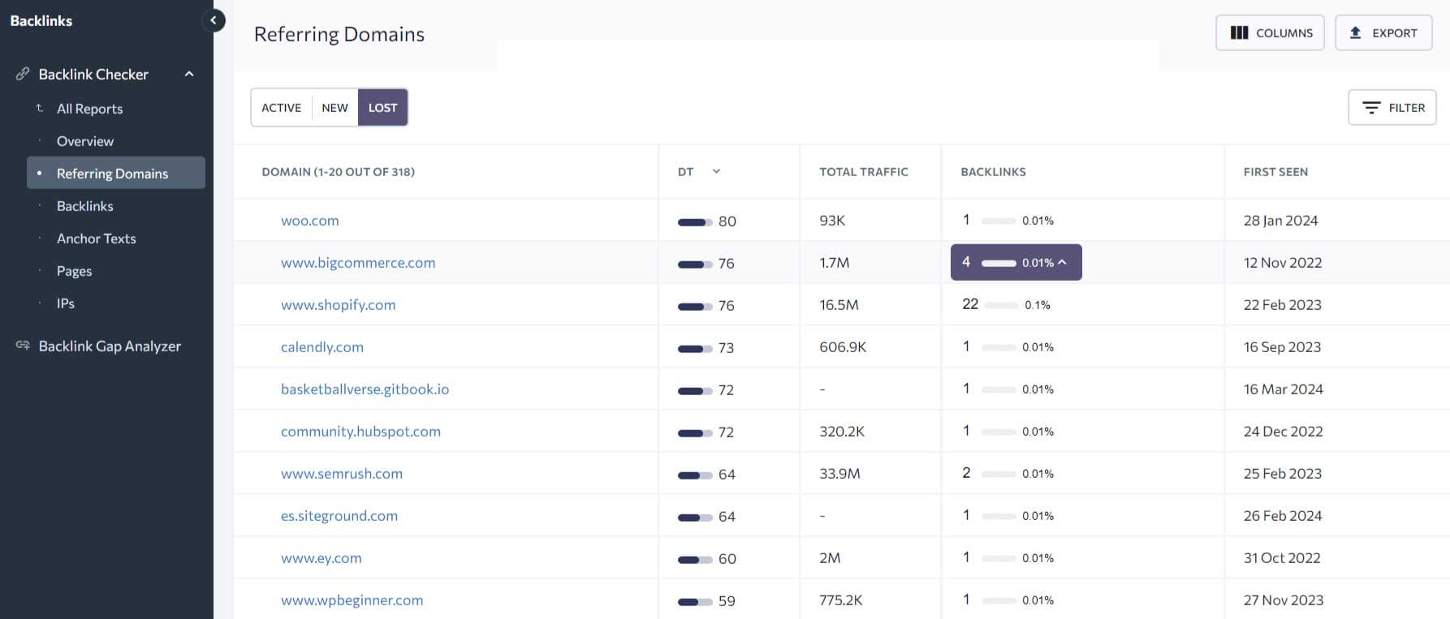Open the FILTER panel
Image resolution: width=1450 pixels, height=619 pixels.
point(1392,107)
